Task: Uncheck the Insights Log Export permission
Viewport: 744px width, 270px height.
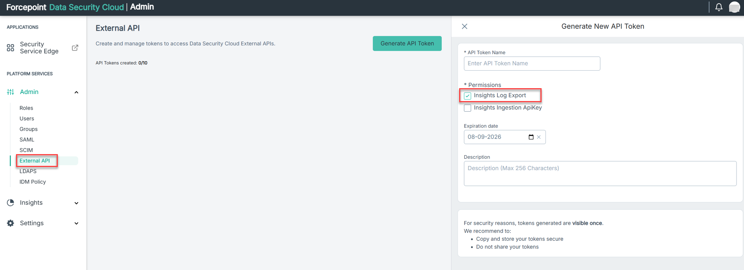Action: [x=468, y=96]
